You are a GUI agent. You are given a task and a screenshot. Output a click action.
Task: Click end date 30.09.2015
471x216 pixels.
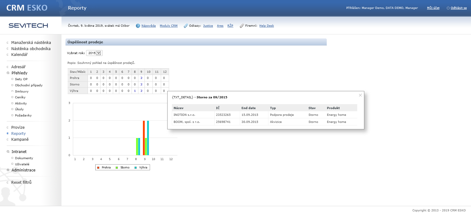(250, 122)
